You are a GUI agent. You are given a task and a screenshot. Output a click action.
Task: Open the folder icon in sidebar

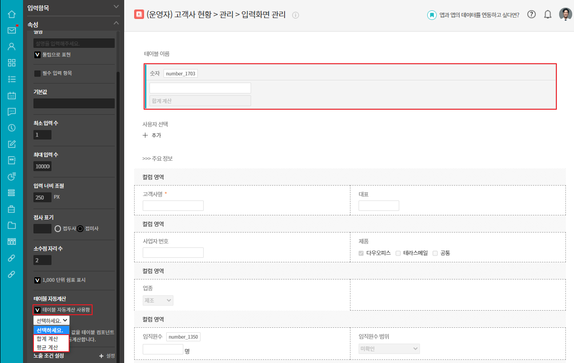[x=12, y=225]
